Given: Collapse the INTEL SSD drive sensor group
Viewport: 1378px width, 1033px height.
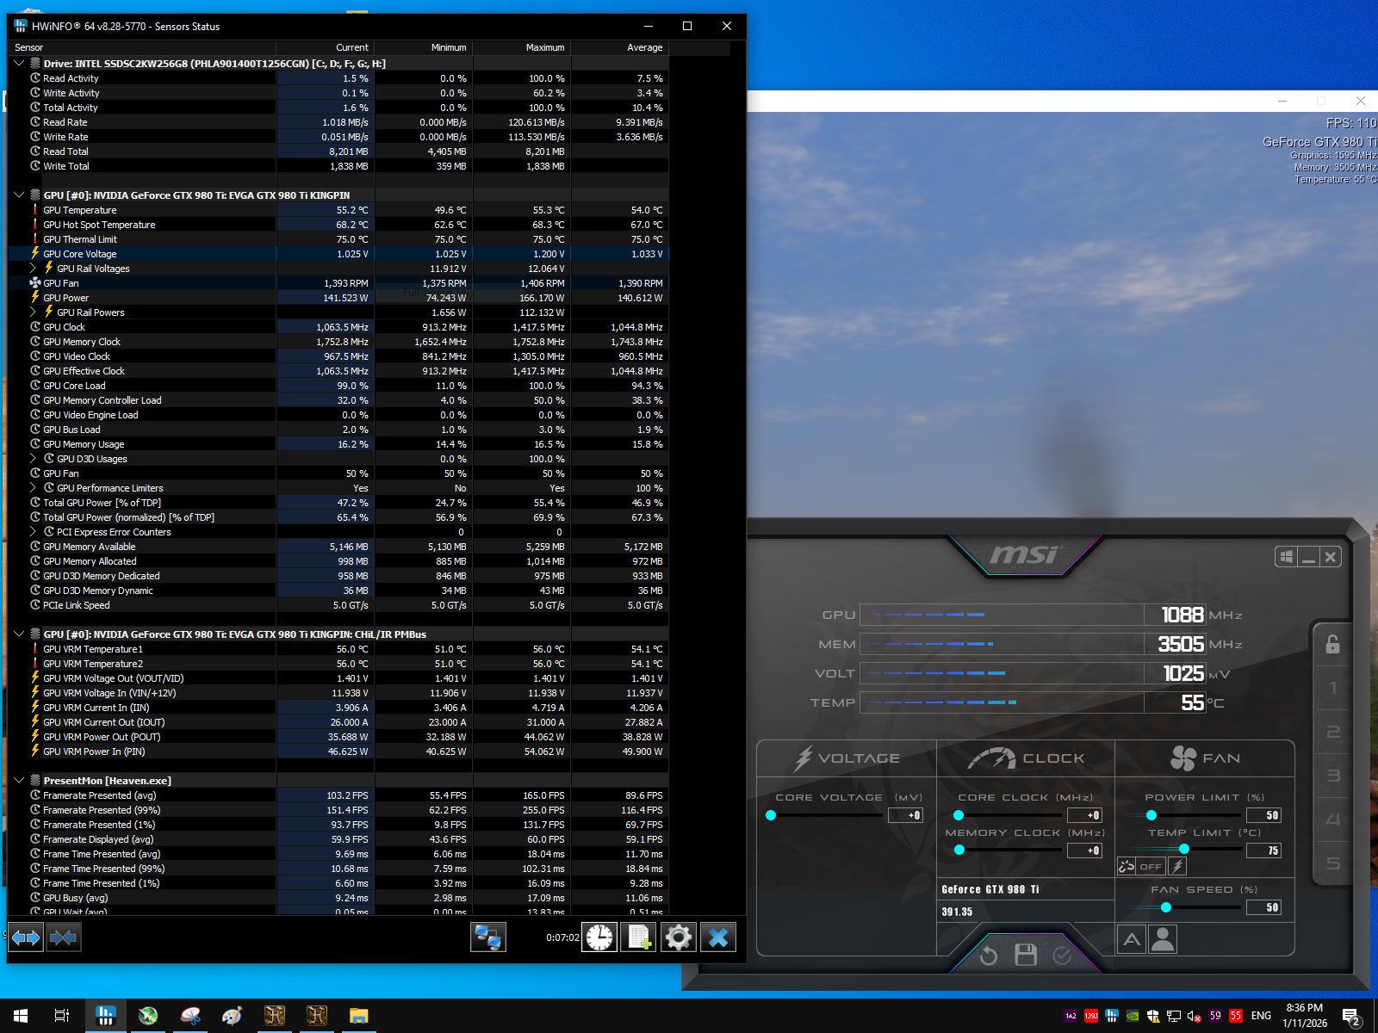Looking at the screenshot, I should 19,63.
